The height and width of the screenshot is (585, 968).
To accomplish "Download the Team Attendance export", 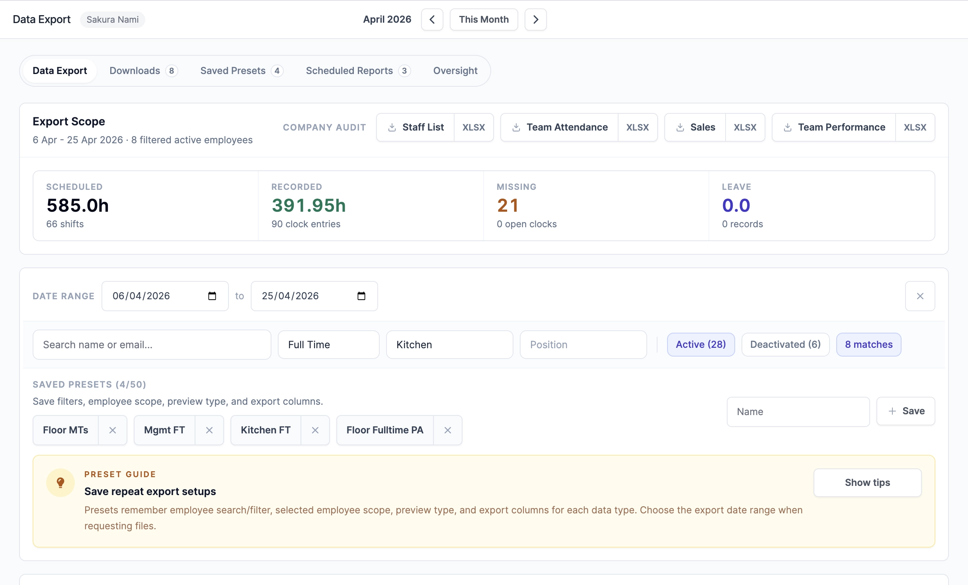I will click(559, 127).
